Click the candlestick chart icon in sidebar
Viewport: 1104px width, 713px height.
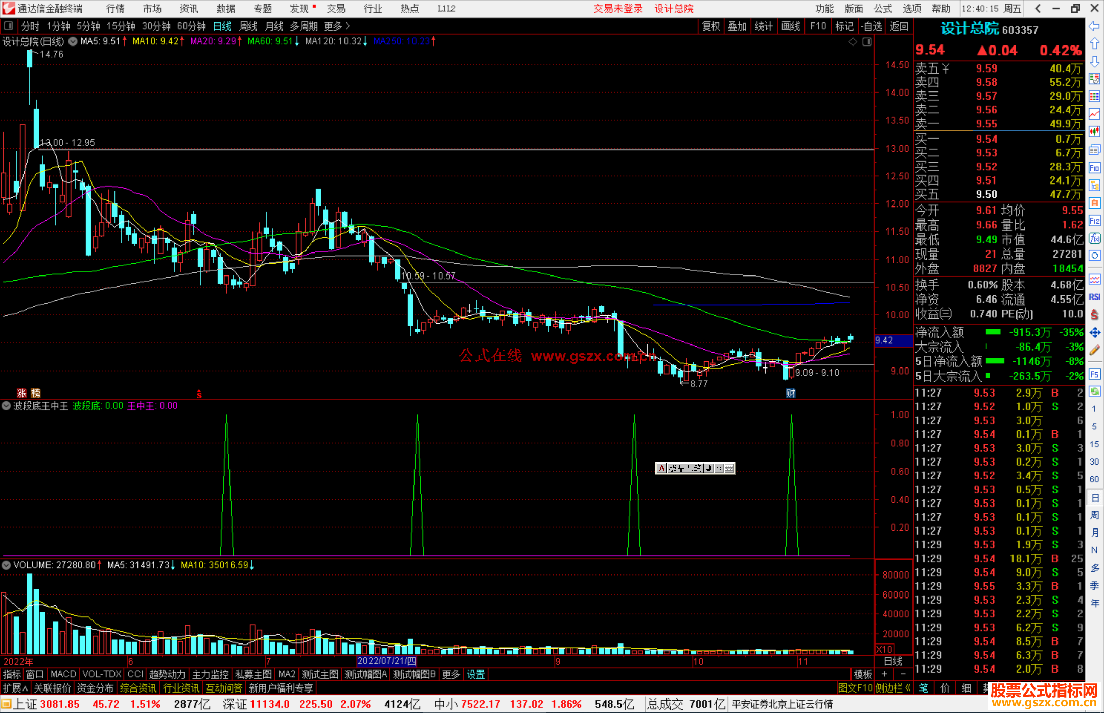point(1094,131)
